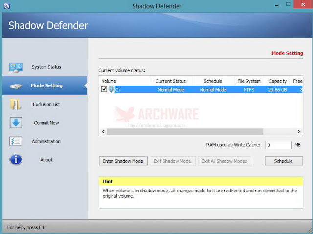
Task: Click the File System column header
Action: point(249,81)
